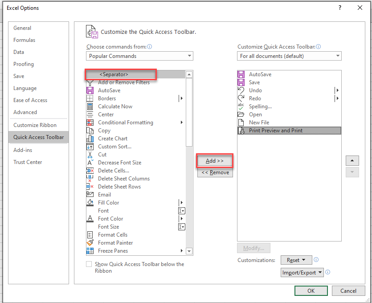The height and width of the screenshot is (303, 372).
Task: Click the Email icon in the commands list
Action: (x=90, y=195)
